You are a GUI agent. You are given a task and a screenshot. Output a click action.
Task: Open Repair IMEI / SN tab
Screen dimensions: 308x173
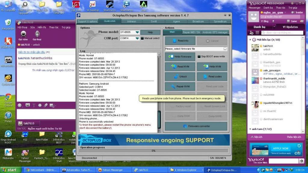pyautogui.click(x=191, y=32)
